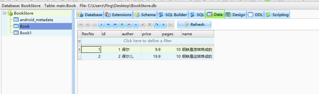Click android_metadata table icon
The height and width of the screenshot is (94, 319).
tap(16, 20)
